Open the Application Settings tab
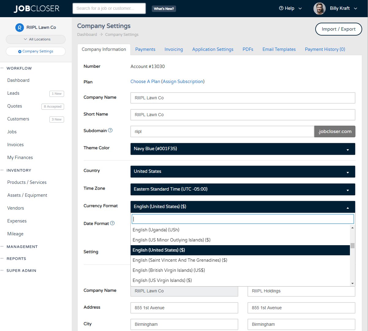The height and width of the screenshot is (331, 368). [x=213, y=49]
